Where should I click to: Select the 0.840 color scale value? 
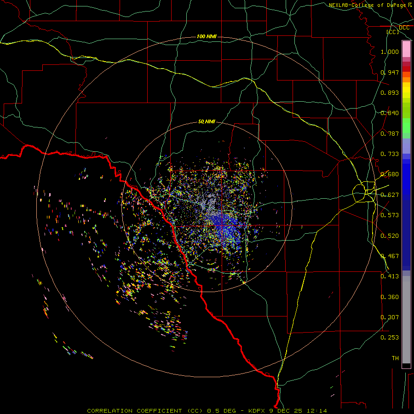390,113
